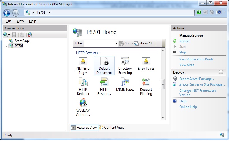Open the Default Document feature
This screenshot has height=141, width=230.
pyautogui.click(x=104, y=65)
